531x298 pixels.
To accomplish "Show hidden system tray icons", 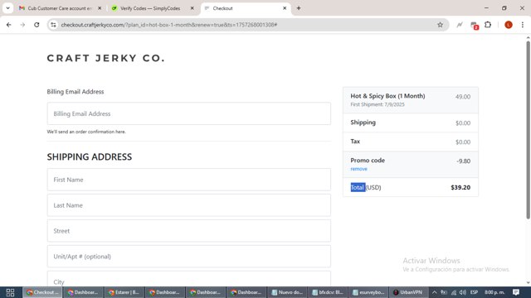I will click(434, 292).
